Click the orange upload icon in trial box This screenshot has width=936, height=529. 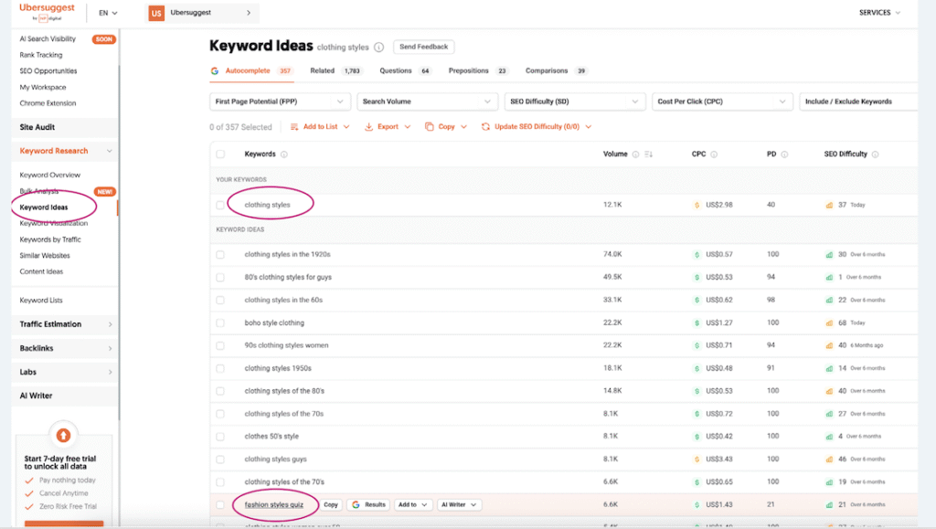click(62, 435)
